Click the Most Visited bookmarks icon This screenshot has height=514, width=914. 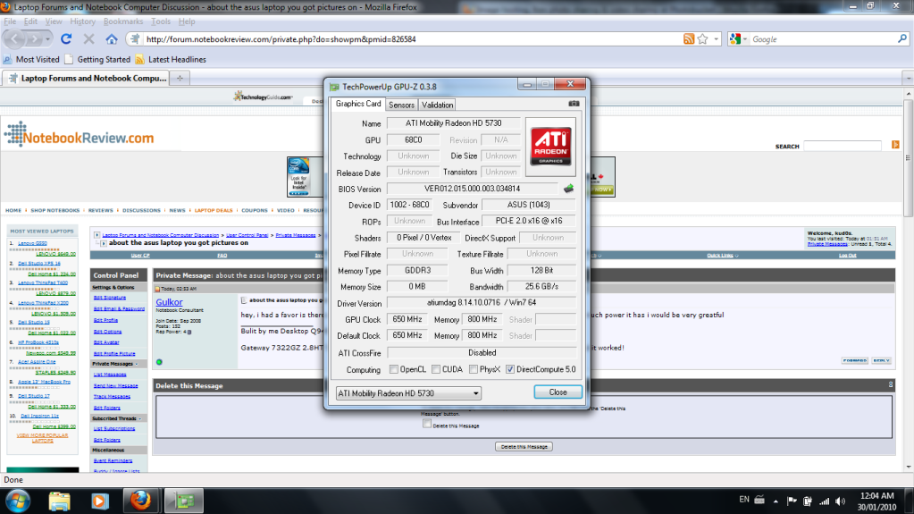[7, 60]
